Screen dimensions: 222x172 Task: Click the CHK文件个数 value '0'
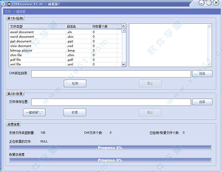click(x=111, y=132)
